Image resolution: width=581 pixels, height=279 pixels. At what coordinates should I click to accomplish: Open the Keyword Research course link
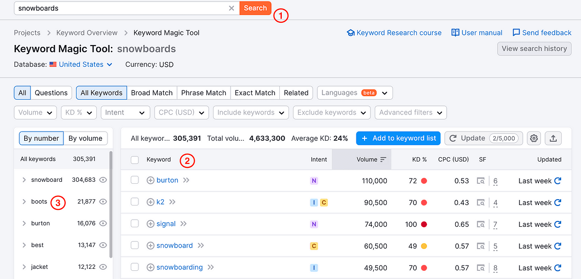(x=394, y=33)
